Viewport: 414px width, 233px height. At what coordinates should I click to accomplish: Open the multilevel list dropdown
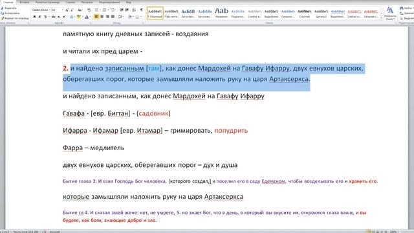[x=116, y=10]
